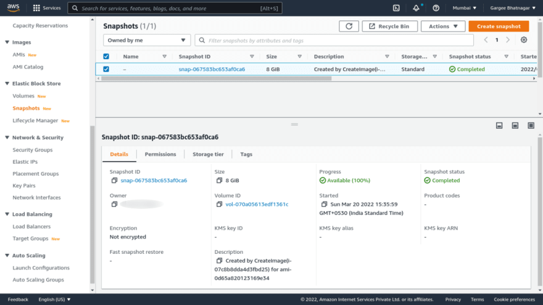Open the Owned by me filter dropdown
543x305 pixels.
147,41
